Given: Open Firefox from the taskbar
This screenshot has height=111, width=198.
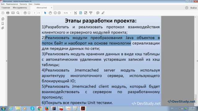Looking at the screenshot, I should (x=47, y=109).
